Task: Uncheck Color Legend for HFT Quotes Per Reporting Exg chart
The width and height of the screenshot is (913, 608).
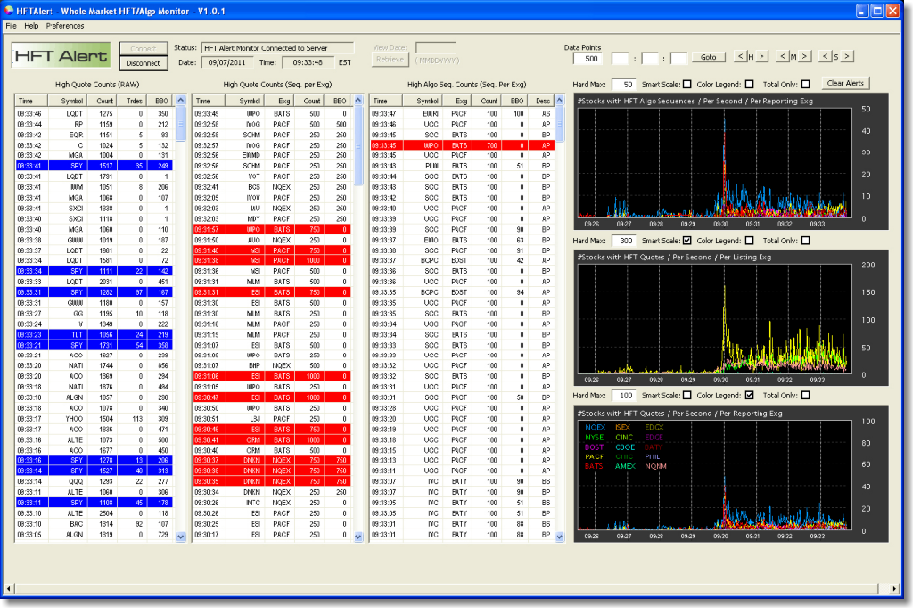Action: [x=749, y=395]
